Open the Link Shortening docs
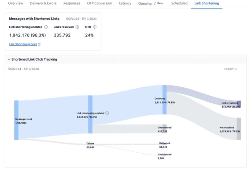This screenshot has width=251, height=171. pos(23,44)
